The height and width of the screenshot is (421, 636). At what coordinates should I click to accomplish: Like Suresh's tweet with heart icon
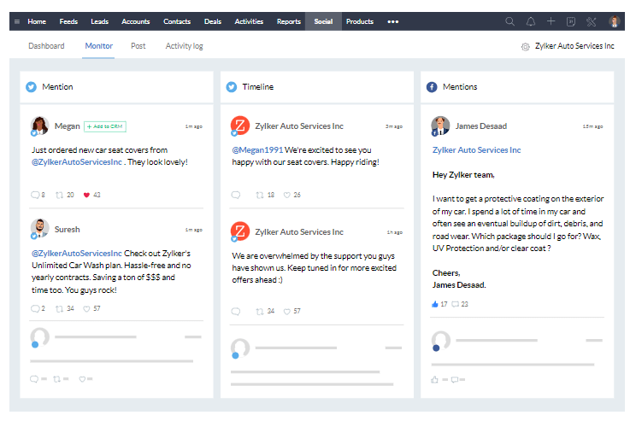[86, 309]
